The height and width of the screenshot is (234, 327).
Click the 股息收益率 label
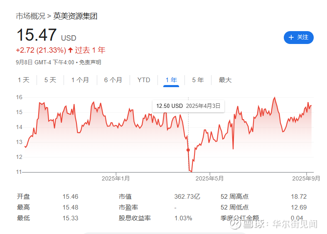click(x=135, y=218)
